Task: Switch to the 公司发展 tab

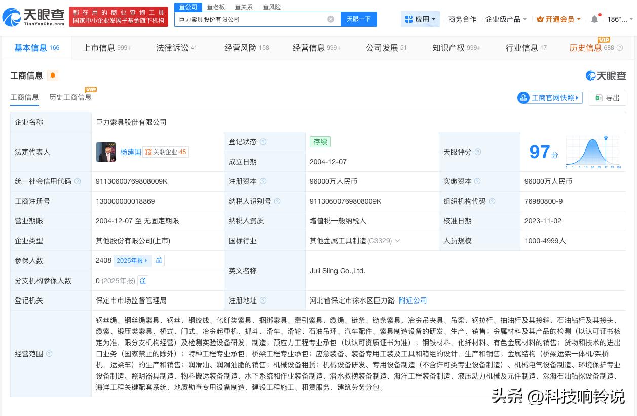Action: (x=386, y=48)
